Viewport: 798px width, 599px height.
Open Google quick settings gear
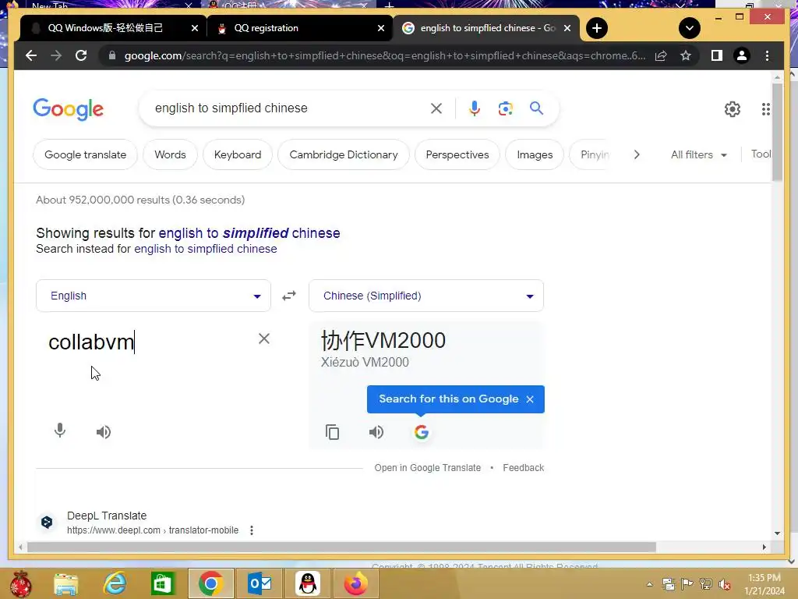(x=733, y=109)
